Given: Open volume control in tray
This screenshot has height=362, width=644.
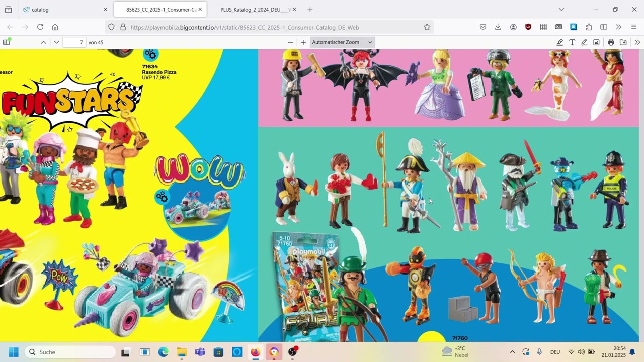Looking at the screenshot, I should [x=581, y=352].
